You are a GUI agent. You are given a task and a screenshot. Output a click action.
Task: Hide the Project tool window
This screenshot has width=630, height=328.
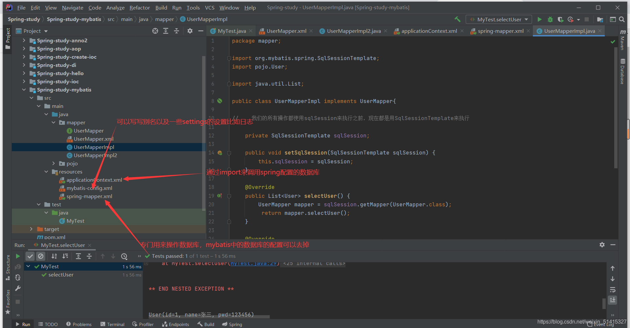(x=201, y=31)
